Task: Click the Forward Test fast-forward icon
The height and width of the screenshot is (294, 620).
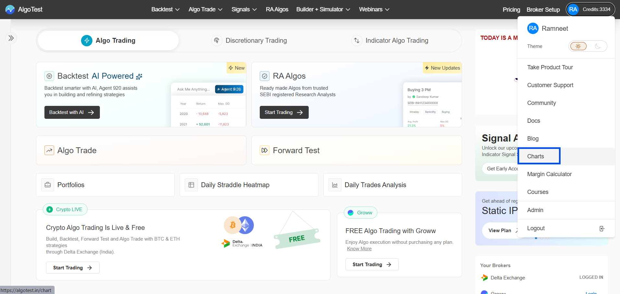Action: point(265,151)
